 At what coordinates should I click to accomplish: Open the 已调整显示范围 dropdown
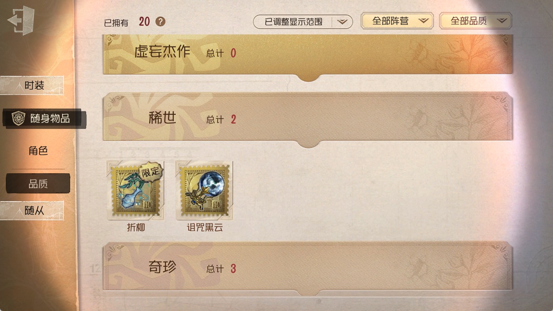(303, 22)
